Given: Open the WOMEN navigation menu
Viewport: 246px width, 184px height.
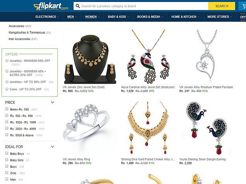Looking at the screenshot, I should pyautogui.click(x=92, y=17).
